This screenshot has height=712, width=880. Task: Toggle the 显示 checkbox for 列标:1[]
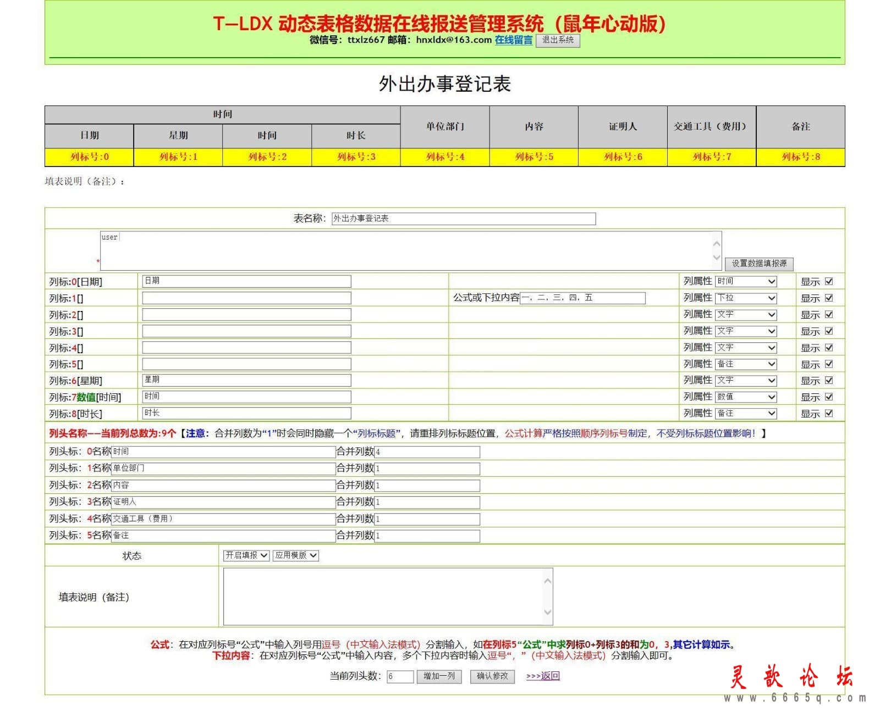(829, 298)
